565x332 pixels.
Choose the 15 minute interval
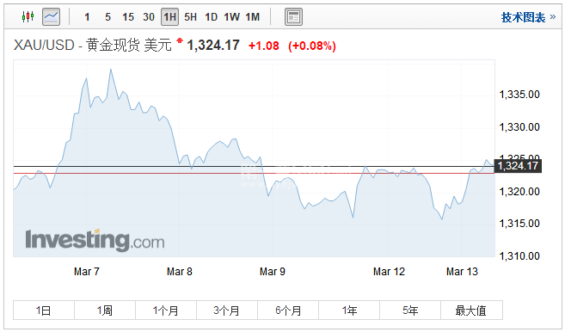pyautogui.click(x=128, y=17)
